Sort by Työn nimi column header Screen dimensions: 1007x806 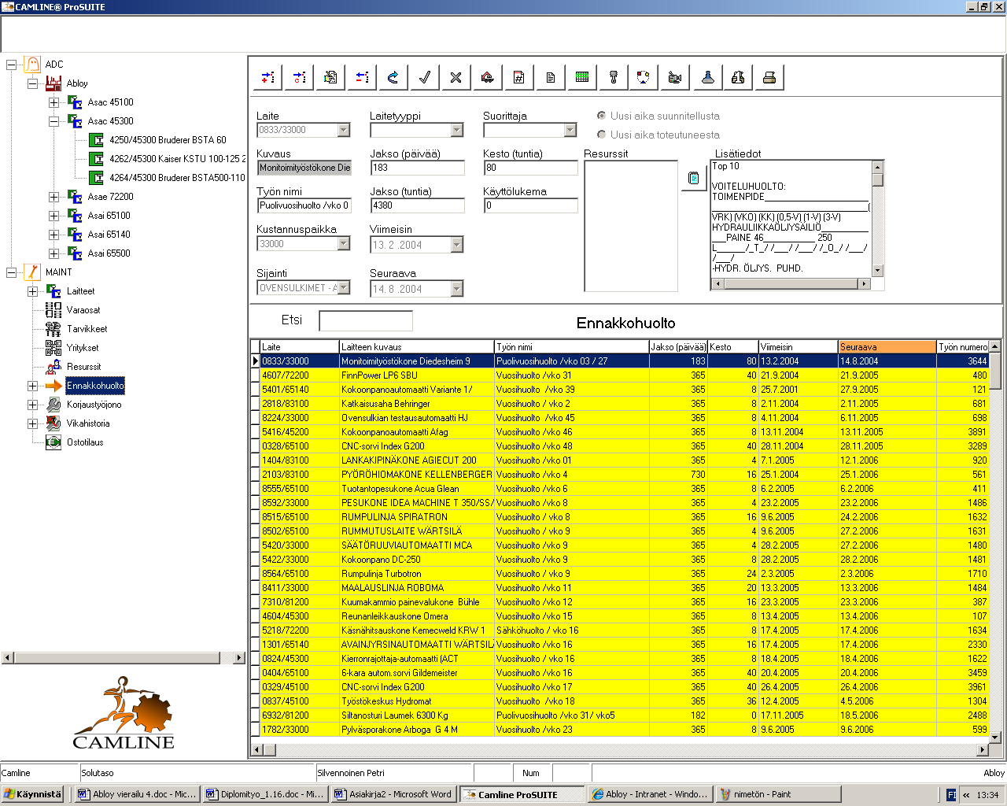pos(572,347)
